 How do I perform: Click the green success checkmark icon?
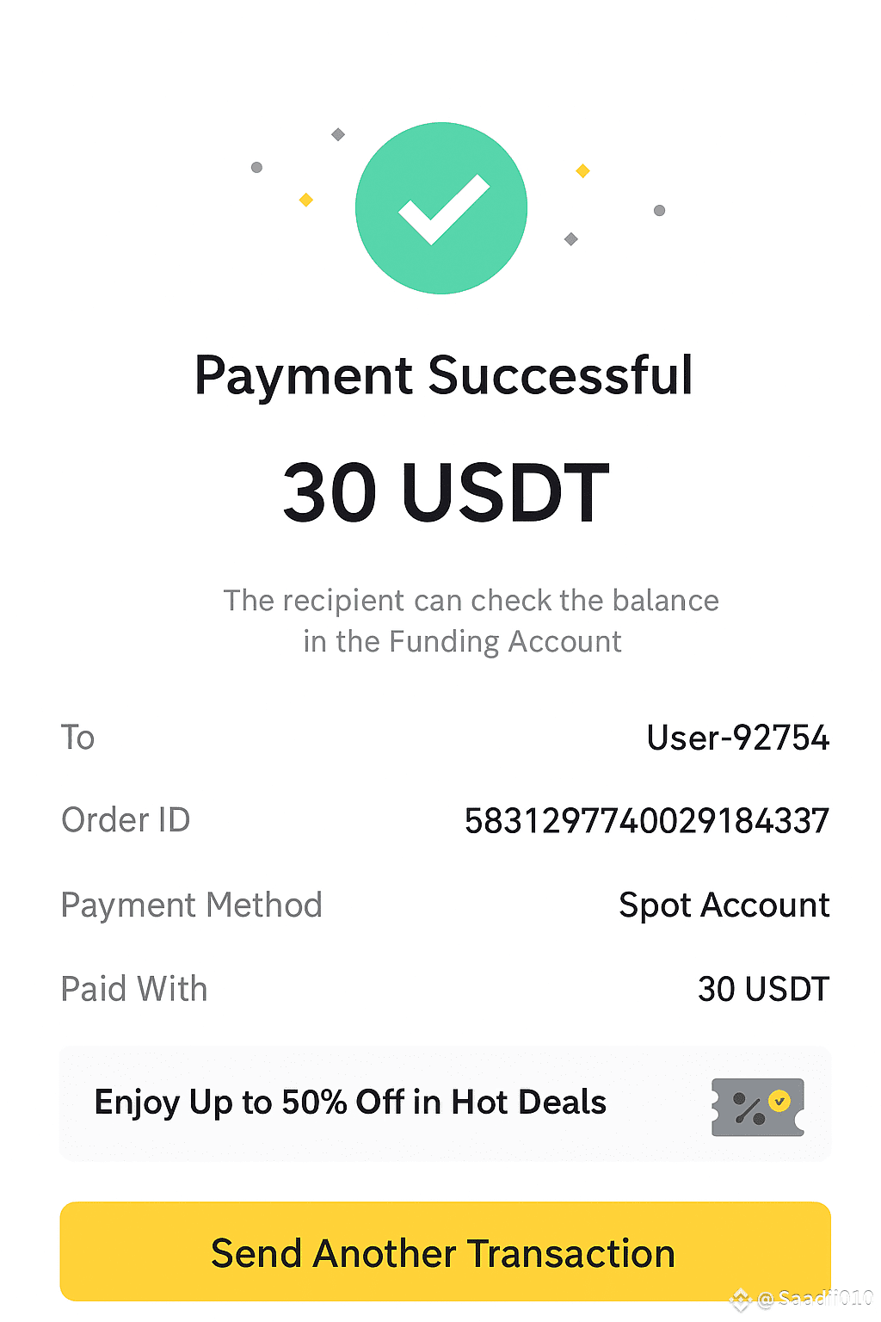(441, 208)
